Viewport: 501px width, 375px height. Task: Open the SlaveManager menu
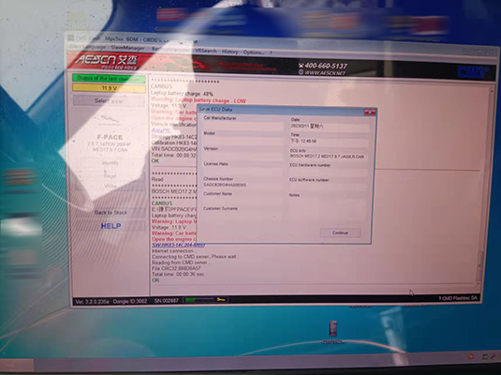pos(127,48)
